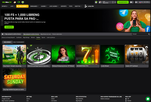Image resolution: width=151 pixels, height=102 pixels.
Task: Click the cherry Lucky Slot icon
Action: tap(86, 6)
